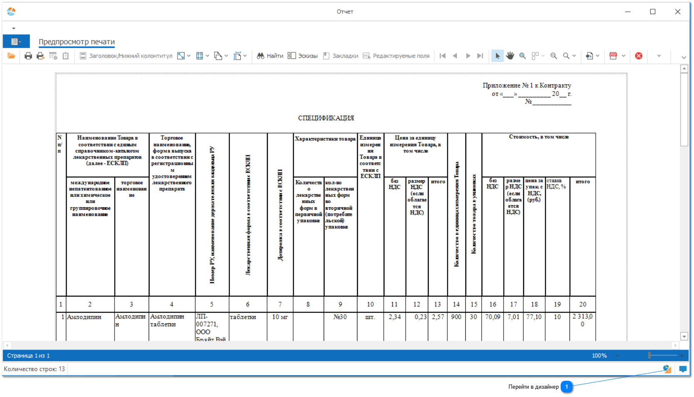Jump to the last page
The width and height of the screenshot is (694, 397).
tap(480, 56)
